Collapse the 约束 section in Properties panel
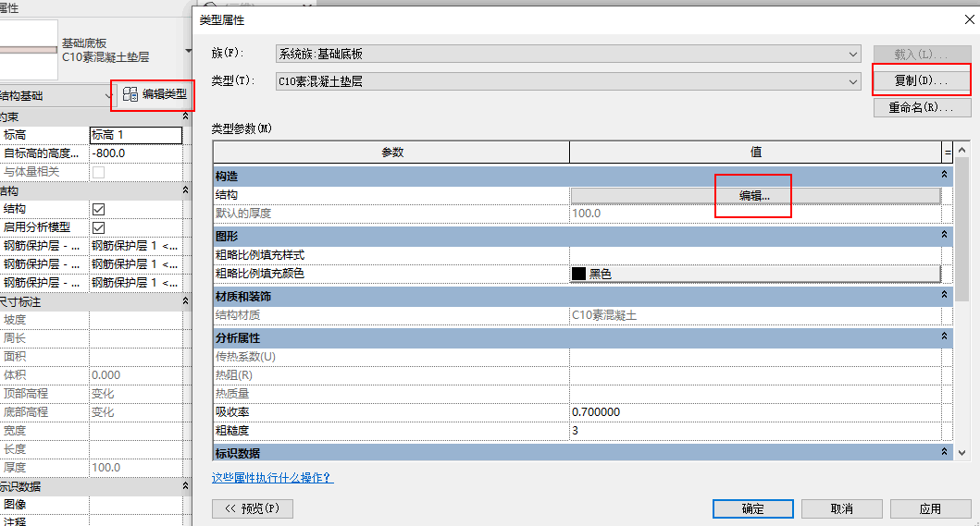The width and height of the screenshot is (980, 526). coord(185,116)
